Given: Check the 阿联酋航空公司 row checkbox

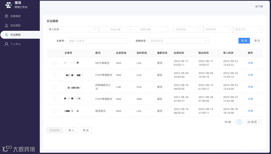Looking at the screenshot, I should tap(55, 87).
